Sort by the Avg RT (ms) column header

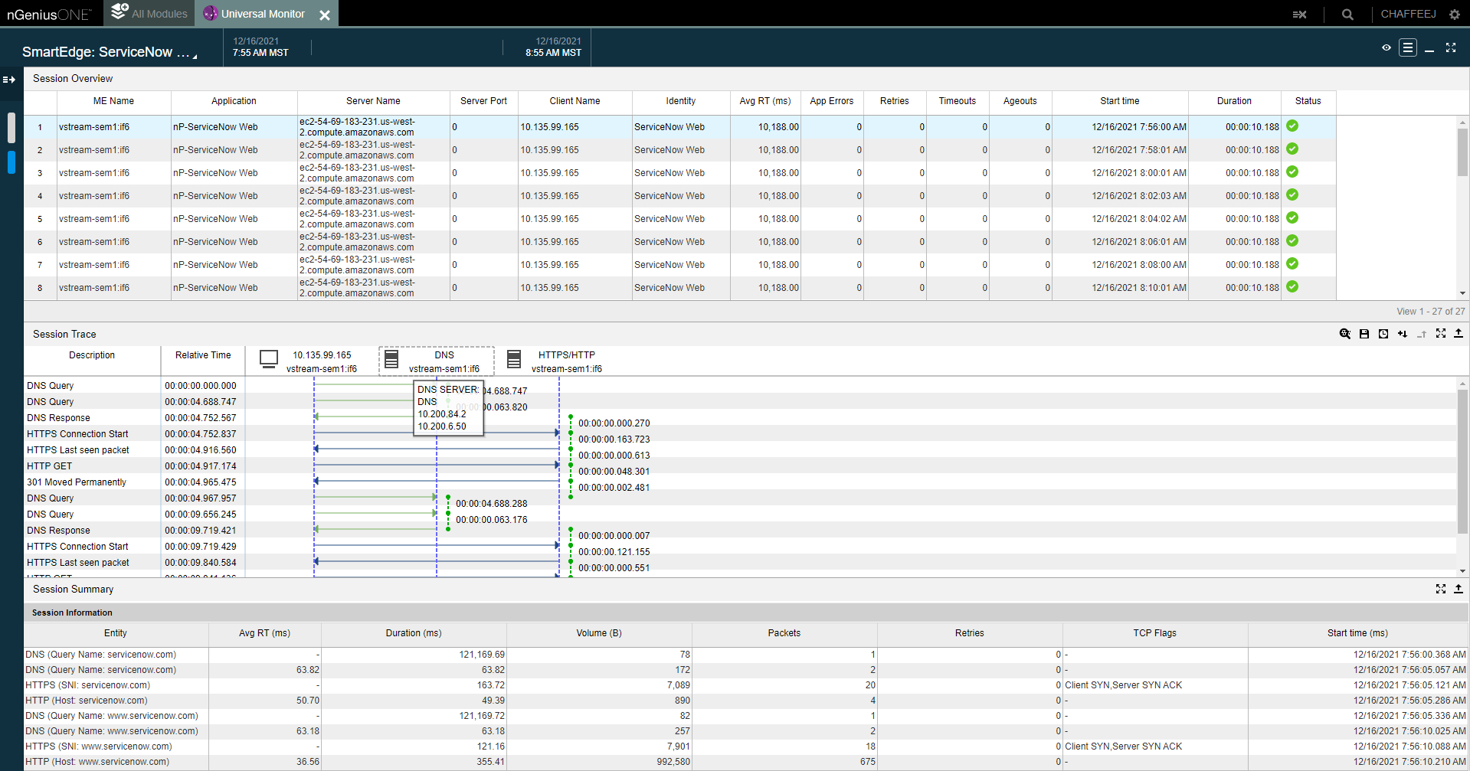pyautogui.click(x=764, y=101)
